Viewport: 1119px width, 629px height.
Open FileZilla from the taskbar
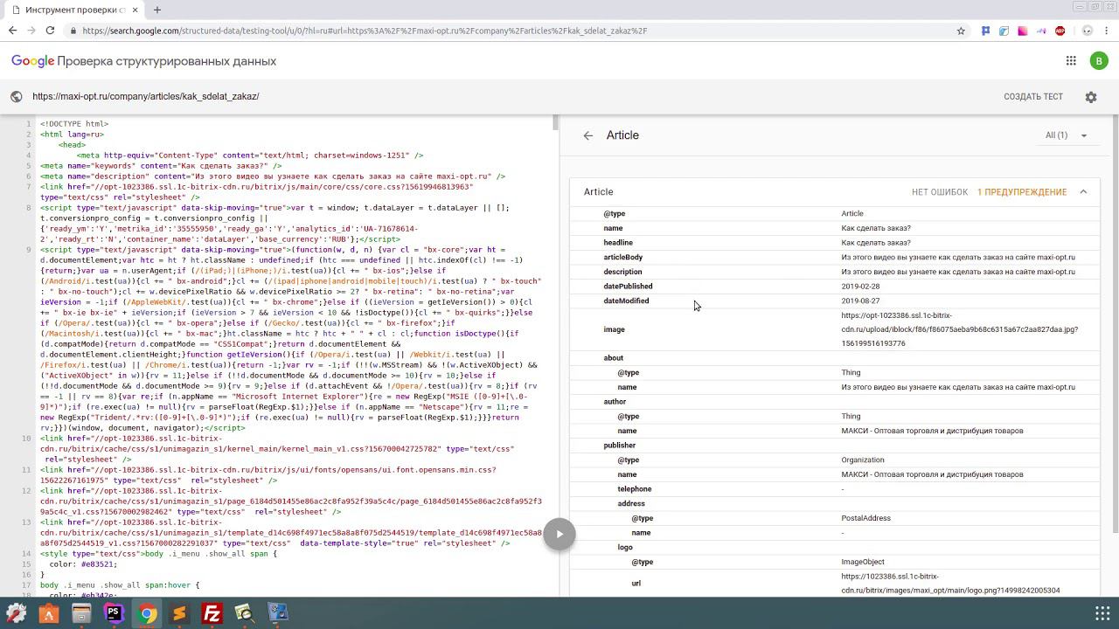pyautogui.click(x=212, y=613)
